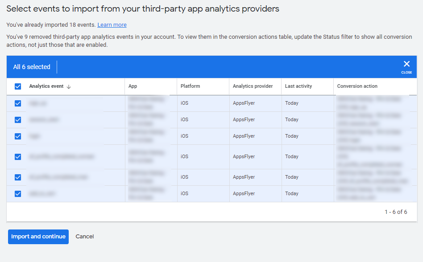This screenshot has height=262, width=423.
Task: Click the '1 - 6 of 6' pagination text
Action: click(396, 212)
